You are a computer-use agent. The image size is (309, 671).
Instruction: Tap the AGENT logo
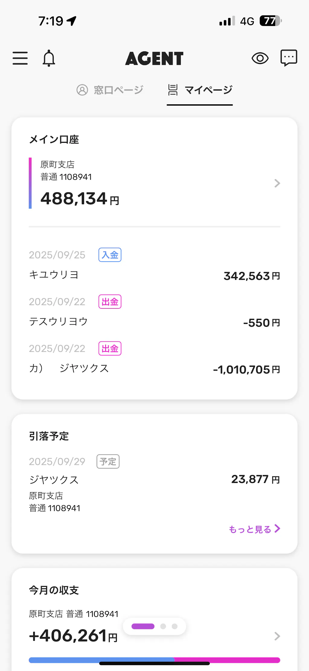pyautogui.click(x=154, y=58)
